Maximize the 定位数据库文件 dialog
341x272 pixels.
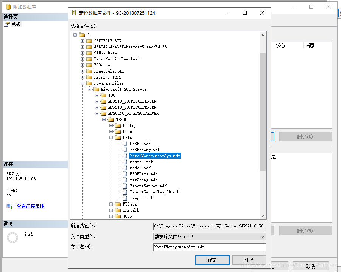pyautogui.click(x=245, y=13)
